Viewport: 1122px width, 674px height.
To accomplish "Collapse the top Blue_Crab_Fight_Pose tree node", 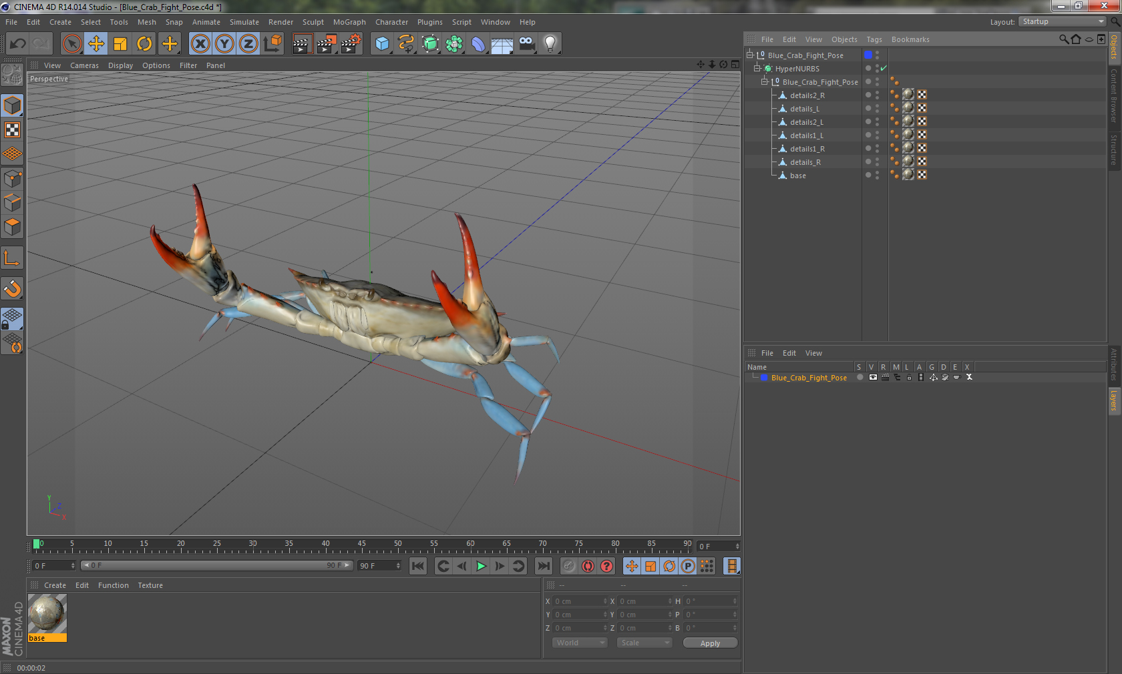I will click(750, 55).
